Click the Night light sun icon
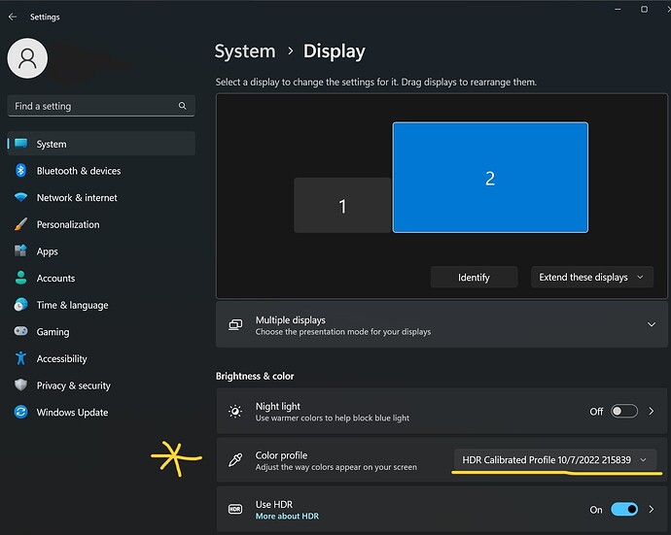The height and width of the screenshot is (535, 671). tap(235, 411)
